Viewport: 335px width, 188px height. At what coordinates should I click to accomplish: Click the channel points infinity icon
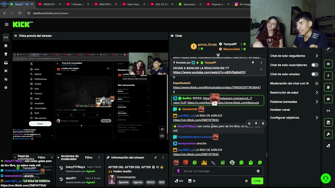point(179,181)
